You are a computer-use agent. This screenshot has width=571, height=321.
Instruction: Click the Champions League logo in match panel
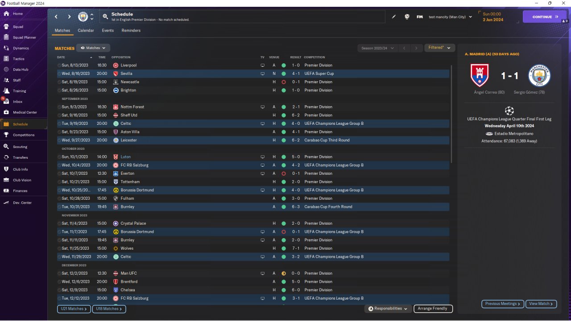point(509,110)
